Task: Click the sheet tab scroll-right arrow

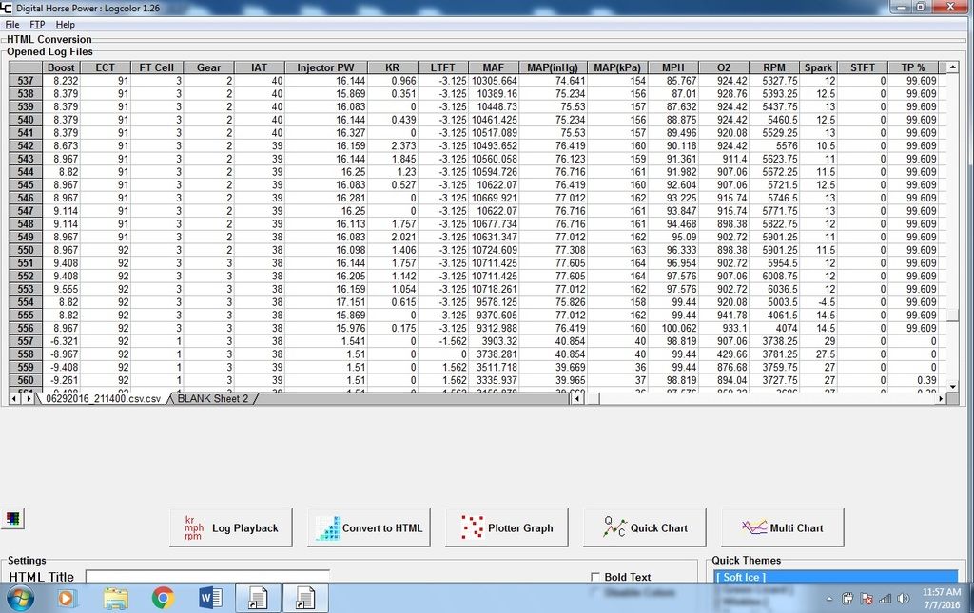Action: [x=28, y=398]
